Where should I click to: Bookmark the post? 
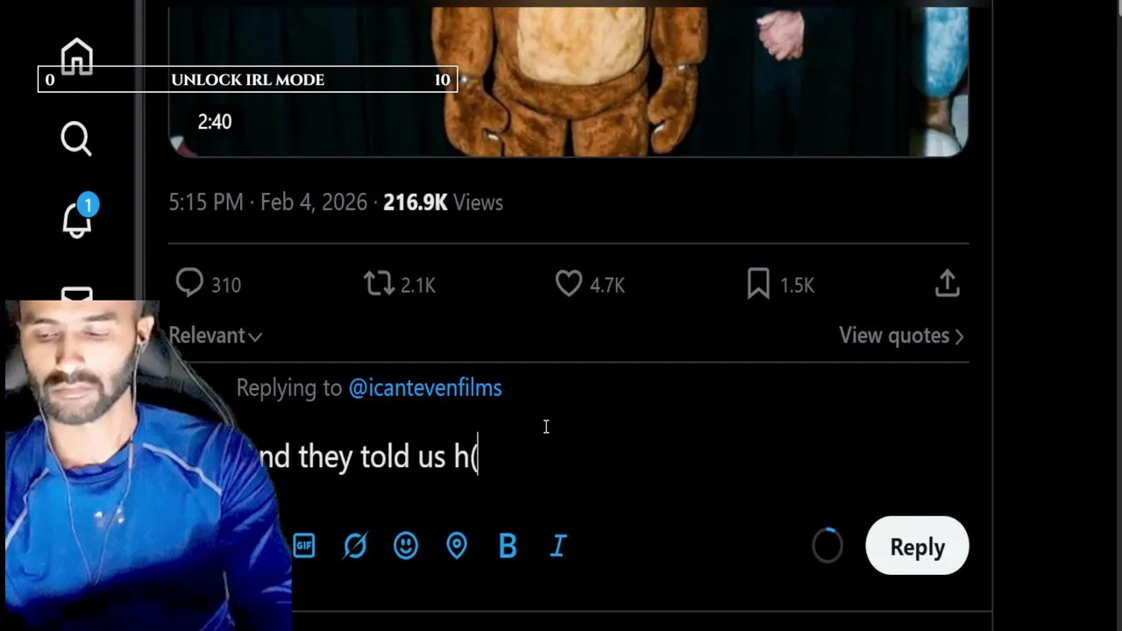pos(758,284)
